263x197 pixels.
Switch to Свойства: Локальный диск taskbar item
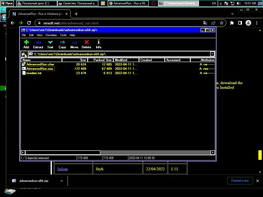tap(78, 3)
